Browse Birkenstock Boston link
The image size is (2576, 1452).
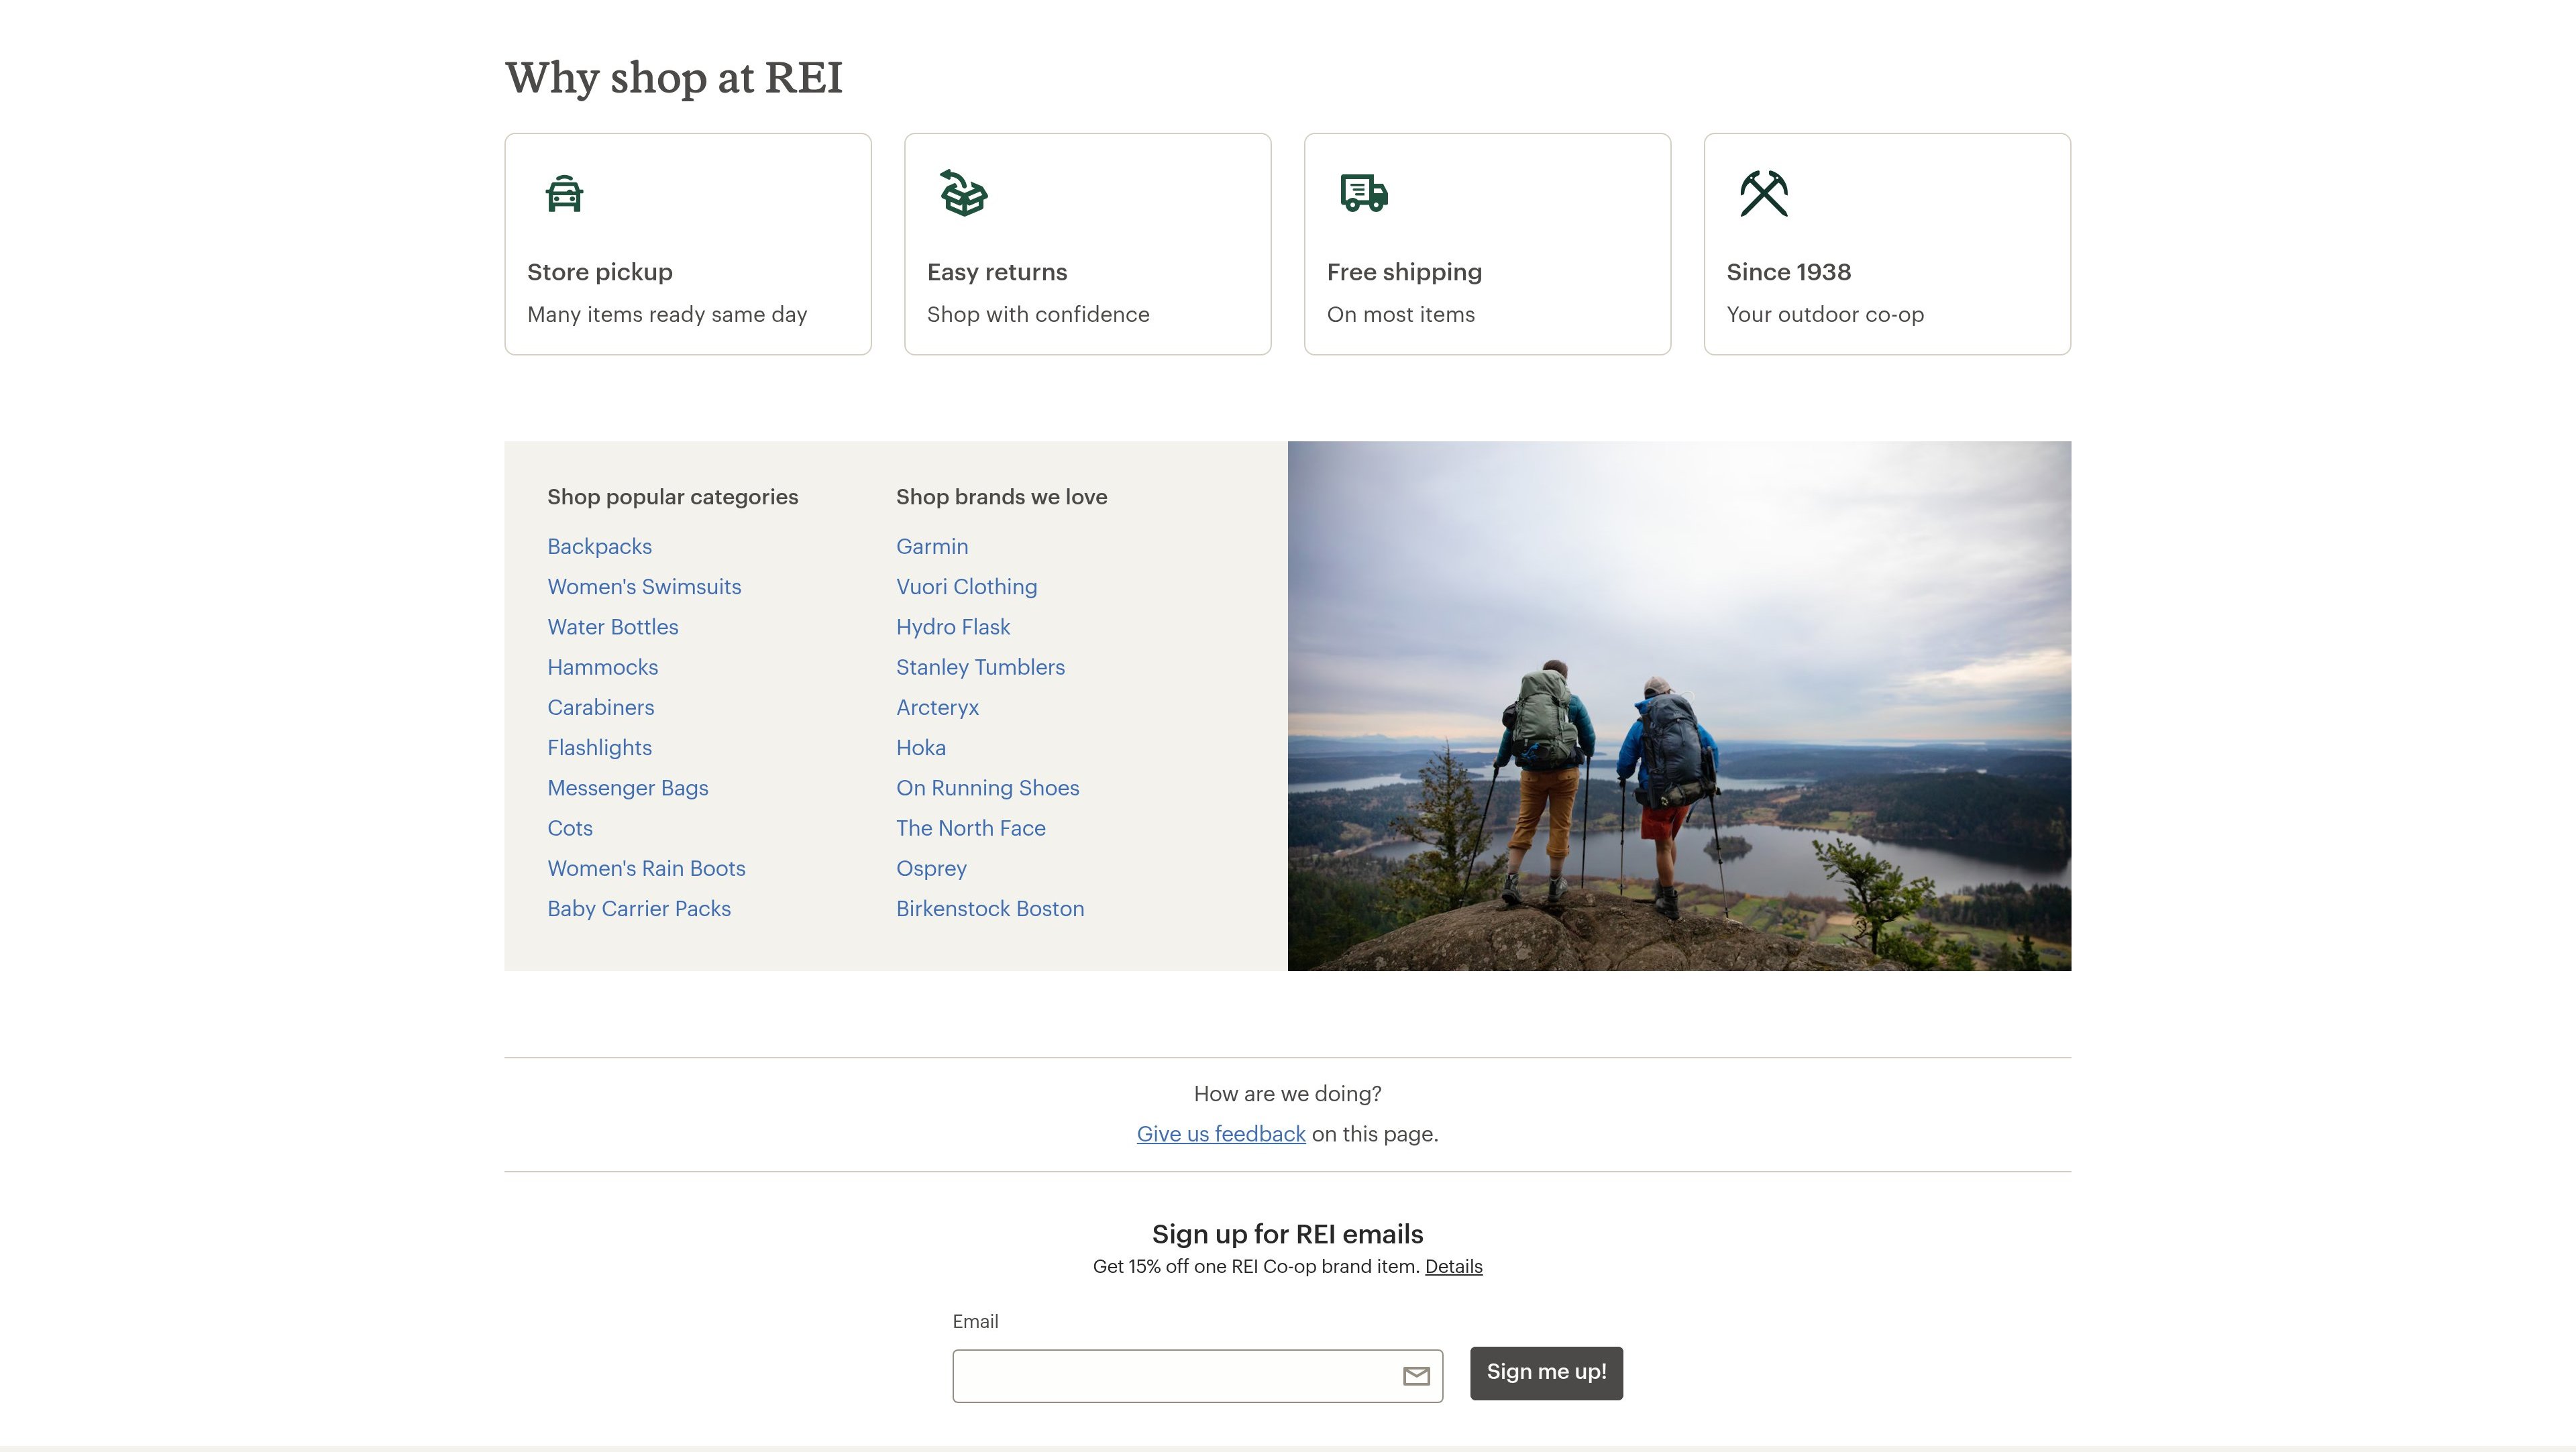(990, 909)
